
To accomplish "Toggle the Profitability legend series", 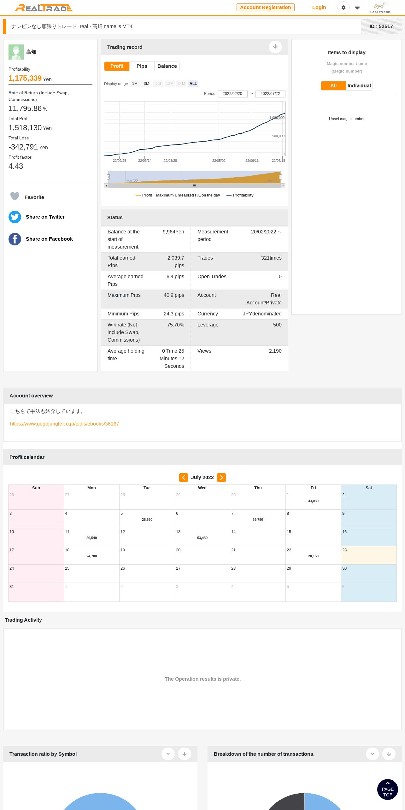I will [240, 195].
